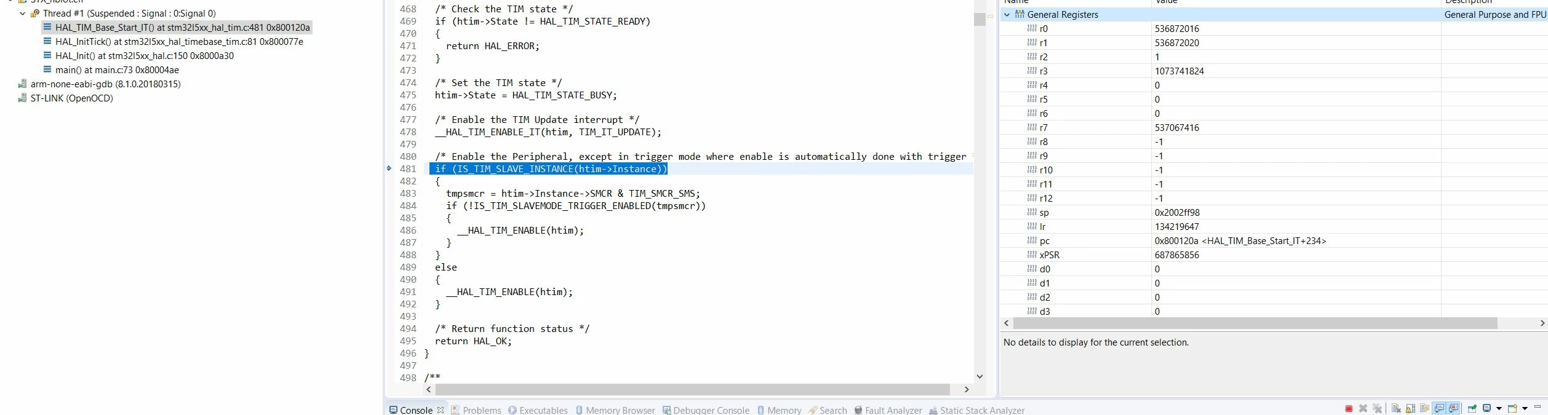Screen dimensions: 1548x415
Task: Click the red Terminate console button
Action: tap(1349, 408)
